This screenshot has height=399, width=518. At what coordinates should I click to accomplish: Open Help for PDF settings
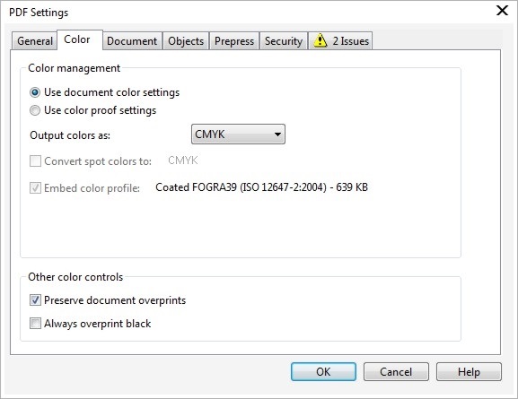point(469,371)
